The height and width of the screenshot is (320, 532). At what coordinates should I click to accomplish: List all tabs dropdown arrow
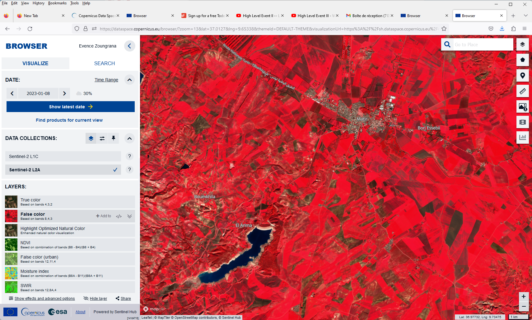pyautogui.click(x=526, y=16)
